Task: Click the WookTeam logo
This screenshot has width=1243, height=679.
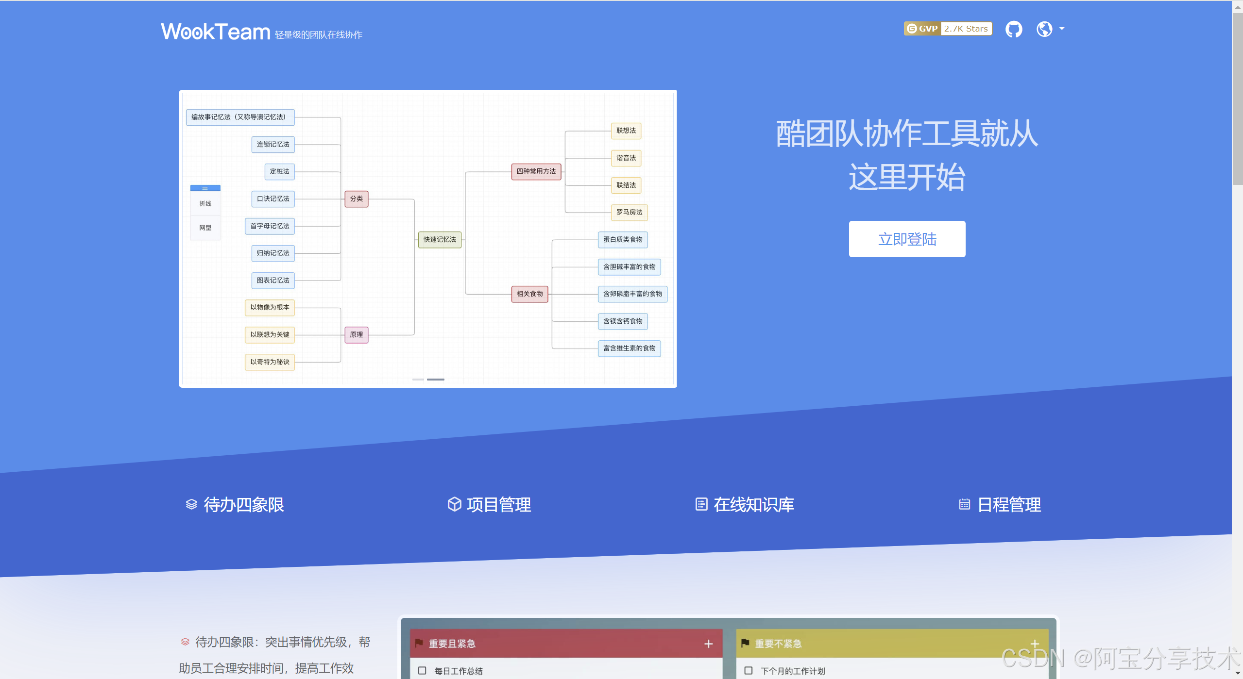Action: click(216, 32)
